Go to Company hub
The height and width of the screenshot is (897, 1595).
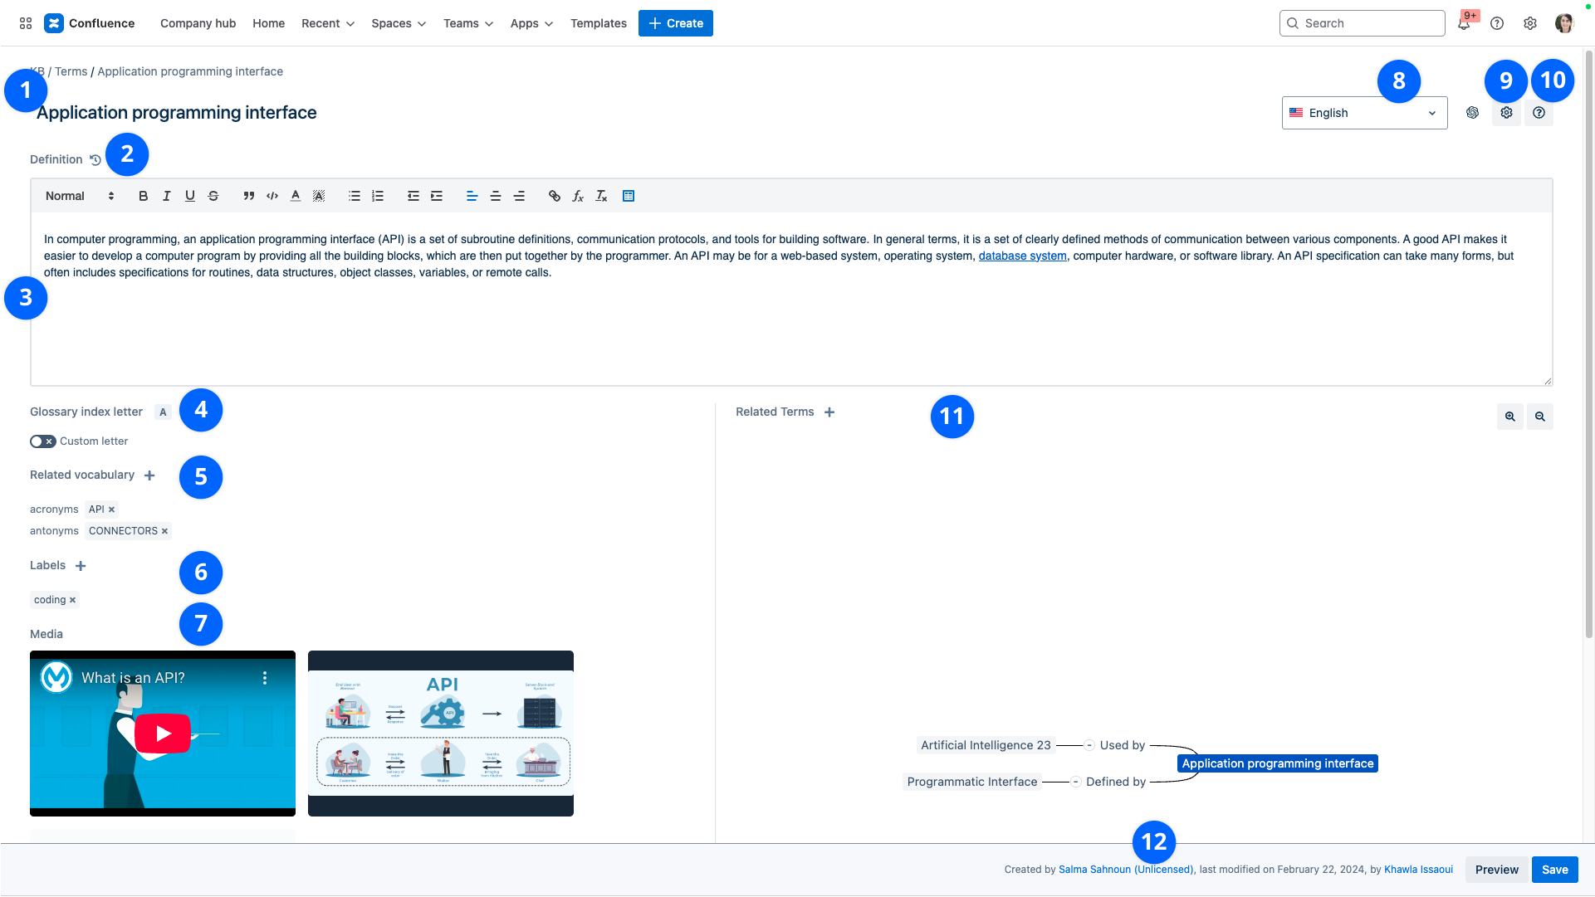point(198,23)
